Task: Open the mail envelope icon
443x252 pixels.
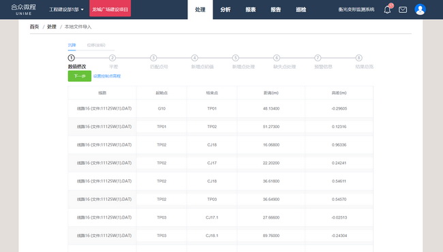Action: 403,10
